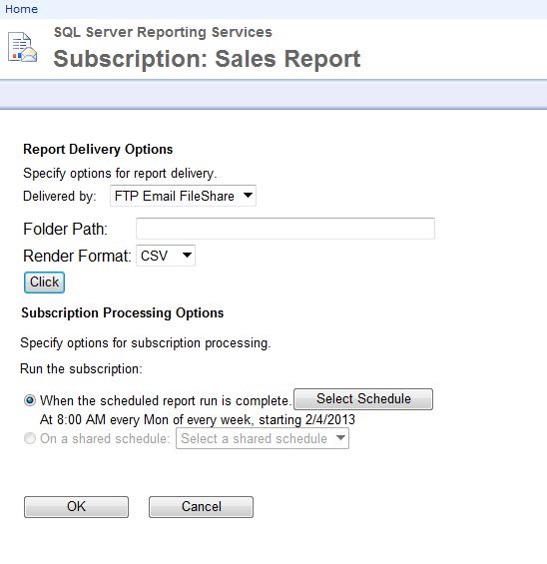Open the Delivered by dropdown
The width and height of the screenshot is (547, 564).
click(x=183, y=196)
